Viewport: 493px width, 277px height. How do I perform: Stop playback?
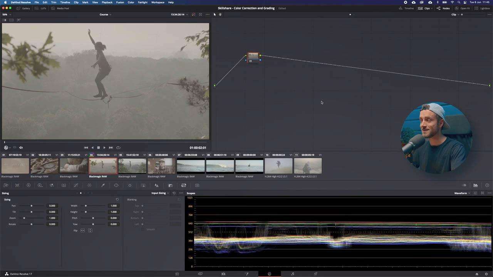(x=98, y=148)
